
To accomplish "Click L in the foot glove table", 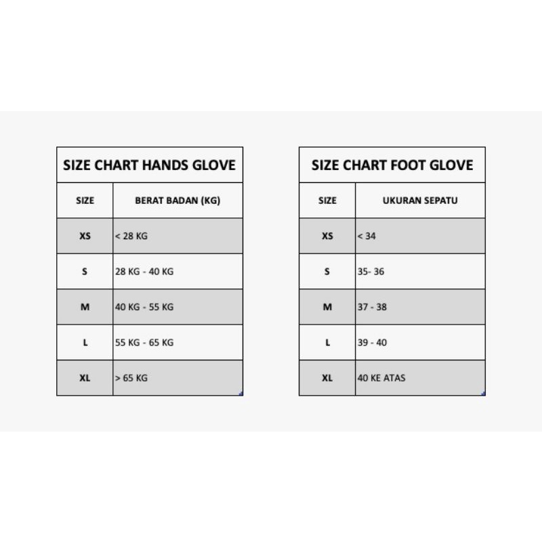I will [x=327, y=342].
